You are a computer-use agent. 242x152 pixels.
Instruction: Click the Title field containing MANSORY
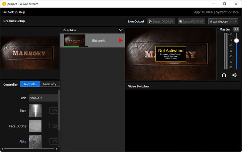[x=43, y=98]
